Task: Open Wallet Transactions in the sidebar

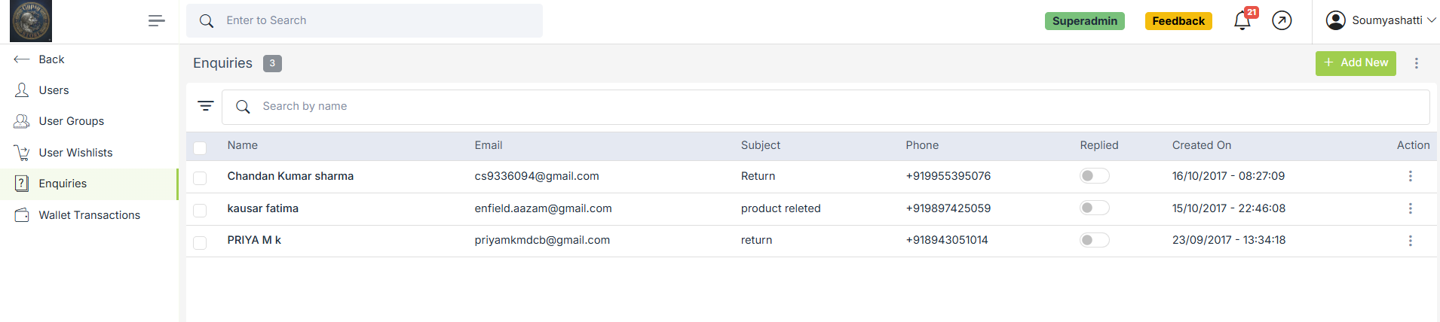Action: click(x=89, y=215)
